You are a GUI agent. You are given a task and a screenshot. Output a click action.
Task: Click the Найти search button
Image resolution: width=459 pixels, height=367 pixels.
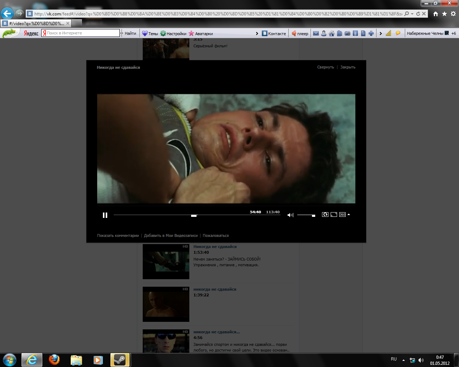[x=130, y=33]
